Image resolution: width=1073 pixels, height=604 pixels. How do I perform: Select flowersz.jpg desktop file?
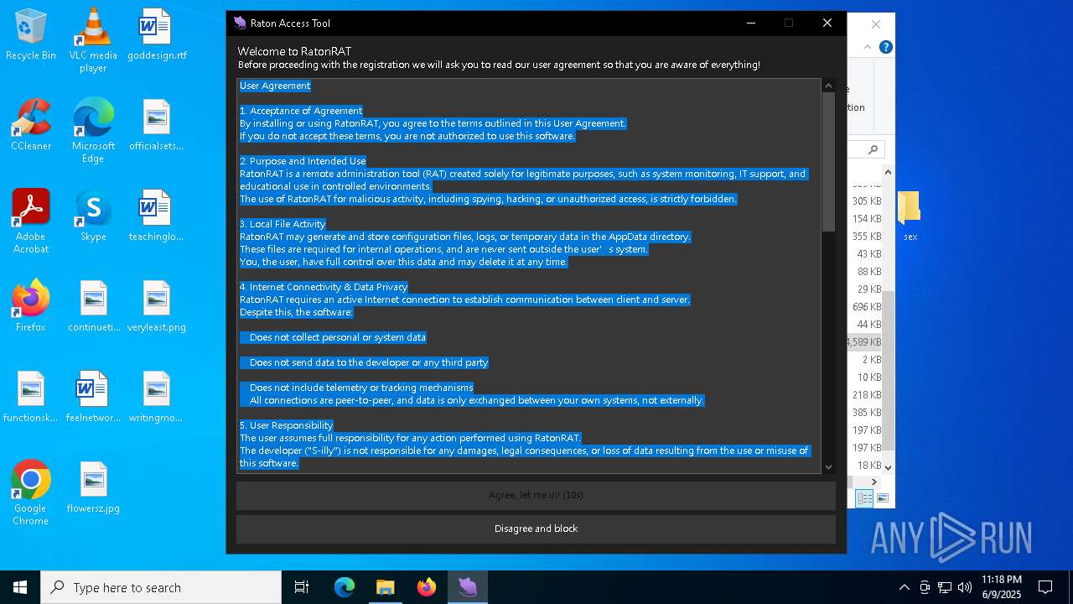coord(93,488)
